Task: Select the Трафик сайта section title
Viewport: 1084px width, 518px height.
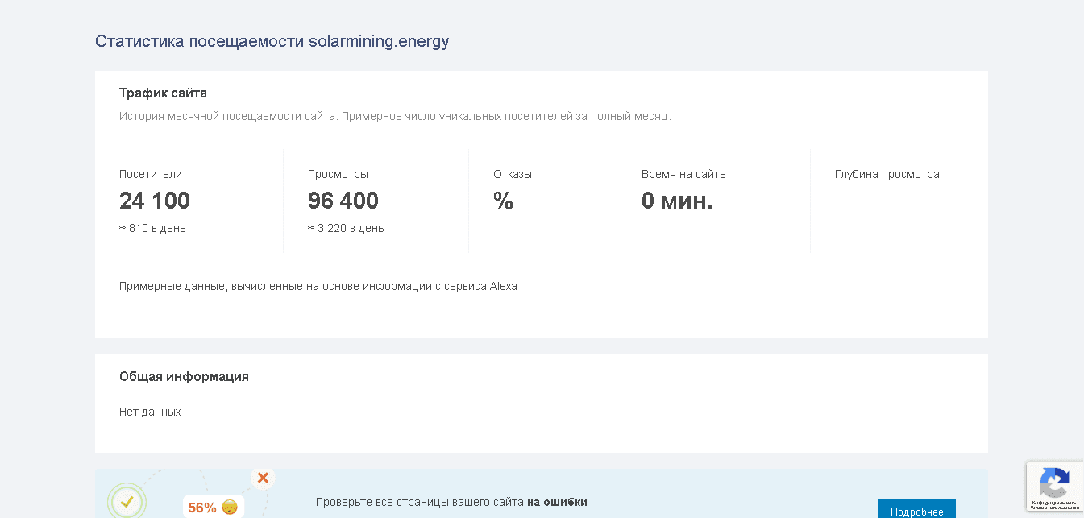Action: [x=163, y=93]
